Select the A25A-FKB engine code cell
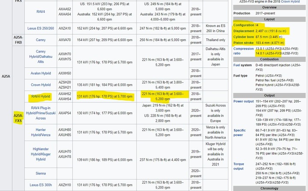308x191 pixels. coord(18,40)
